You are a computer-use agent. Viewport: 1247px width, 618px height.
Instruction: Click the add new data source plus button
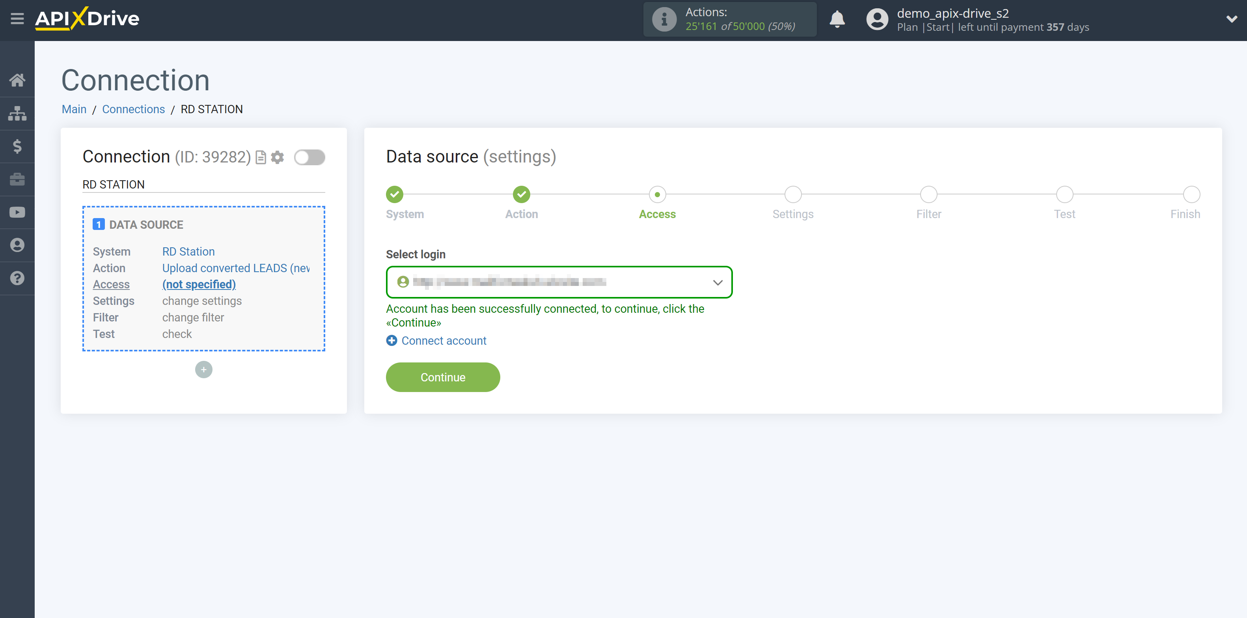pos(203,368)
